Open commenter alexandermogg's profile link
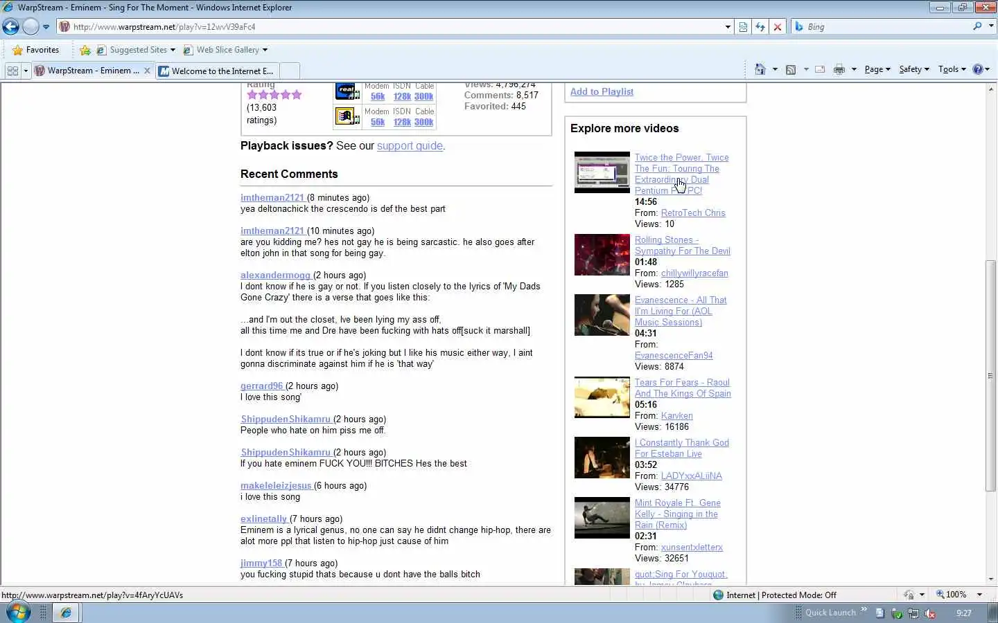The image size is (998, 623). point(275,275)
